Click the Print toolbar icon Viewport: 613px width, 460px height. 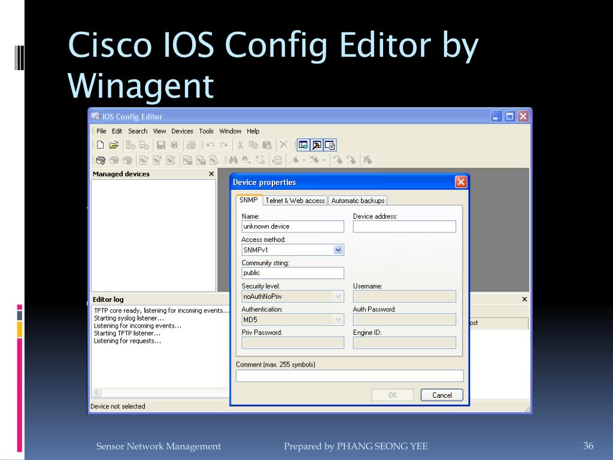coord(191,145)
